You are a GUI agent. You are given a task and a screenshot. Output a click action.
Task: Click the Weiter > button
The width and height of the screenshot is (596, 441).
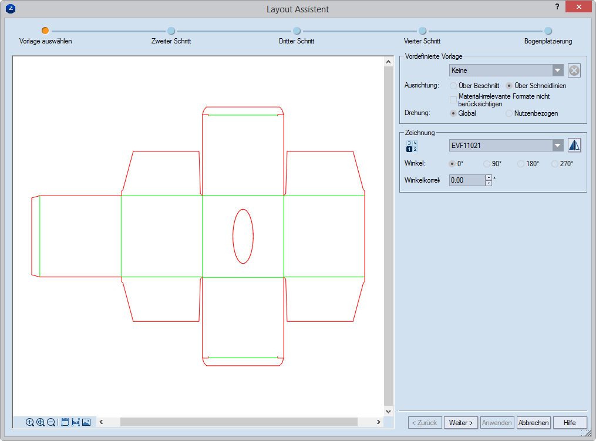click(461, 423)
